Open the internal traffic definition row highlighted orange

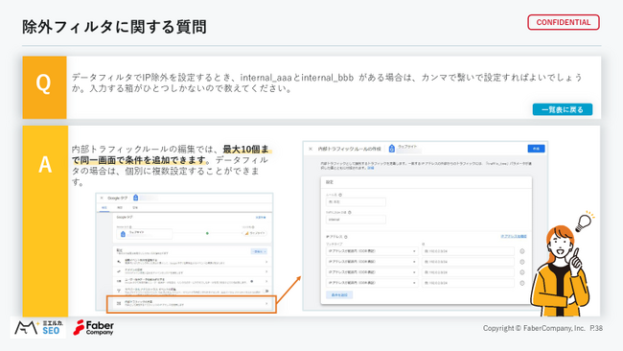point(192,304)
